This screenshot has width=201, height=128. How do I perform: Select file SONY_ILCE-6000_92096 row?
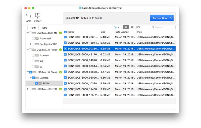(119, 78)
